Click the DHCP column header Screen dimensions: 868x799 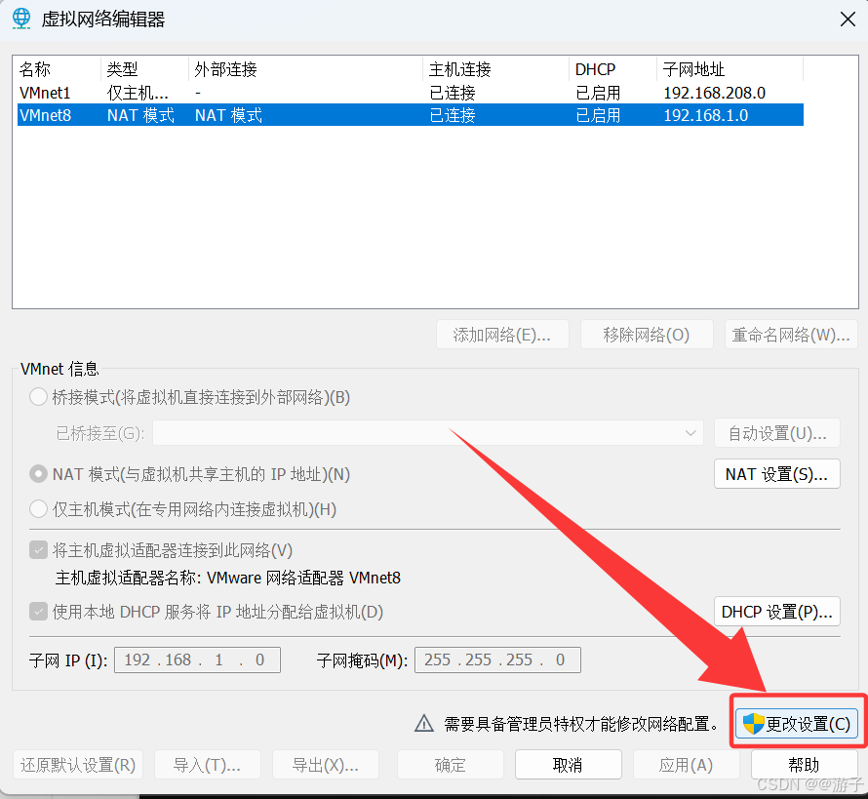pos(612,69)
